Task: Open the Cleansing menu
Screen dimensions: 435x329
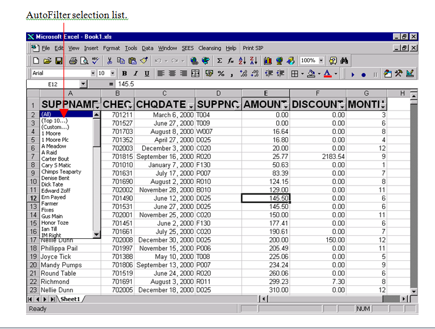Action: pos(210,48)
